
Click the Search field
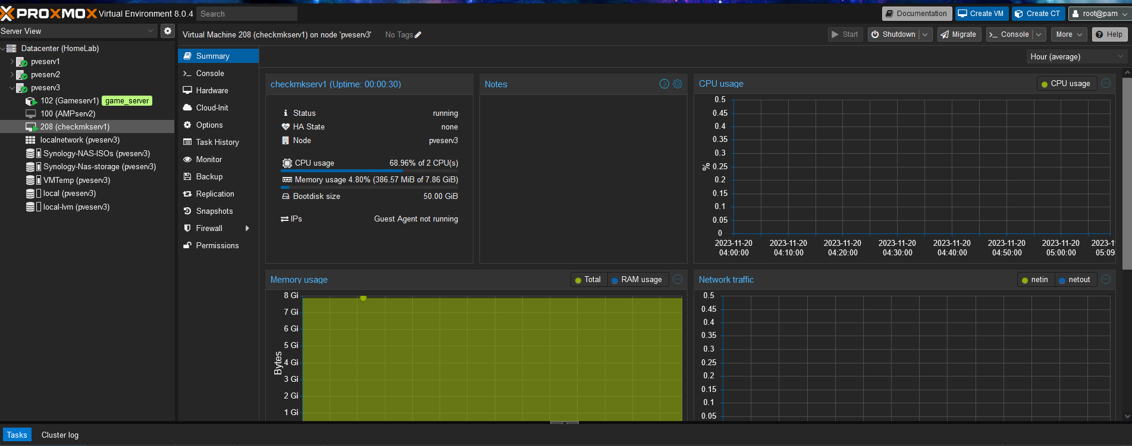tap(246, 14)
